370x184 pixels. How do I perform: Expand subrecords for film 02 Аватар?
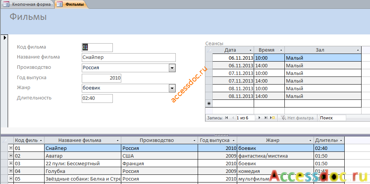[x=11, y=156]
